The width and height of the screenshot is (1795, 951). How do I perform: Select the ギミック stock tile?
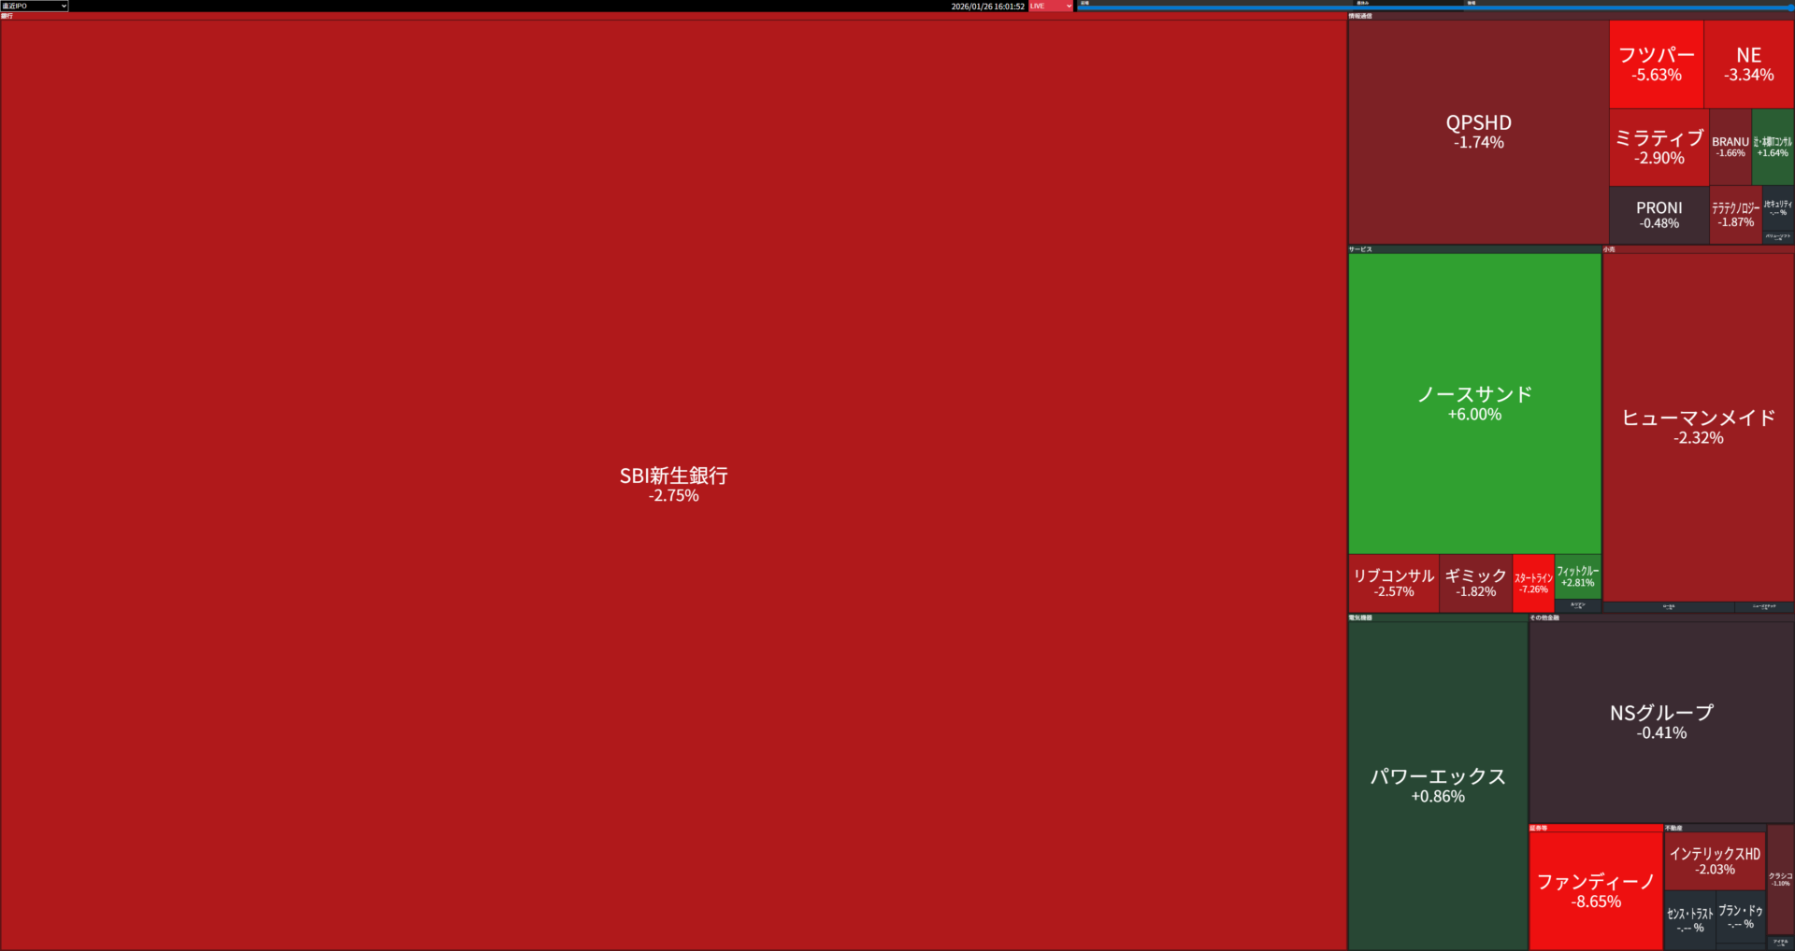pos(1475,583)
